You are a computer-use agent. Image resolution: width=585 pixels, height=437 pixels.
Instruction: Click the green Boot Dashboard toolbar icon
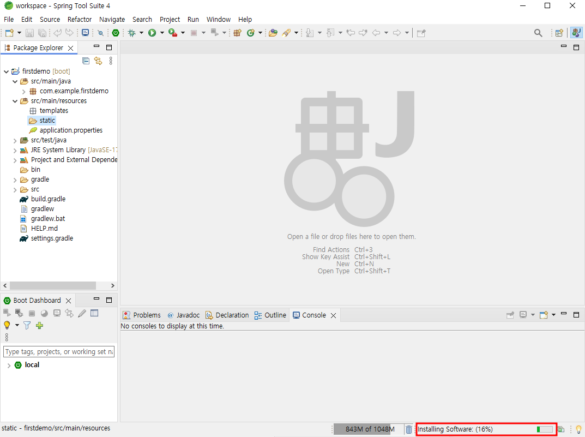coord(116,33)
